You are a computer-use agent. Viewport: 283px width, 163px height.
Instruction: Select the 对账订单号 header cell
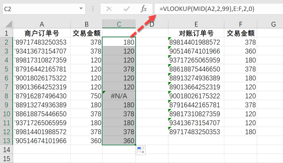pos(196,33)
